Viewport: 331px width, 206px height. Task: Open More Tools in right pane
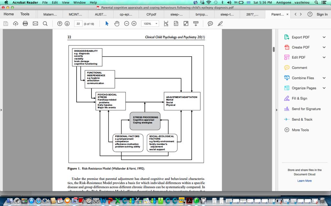point(300,130)
